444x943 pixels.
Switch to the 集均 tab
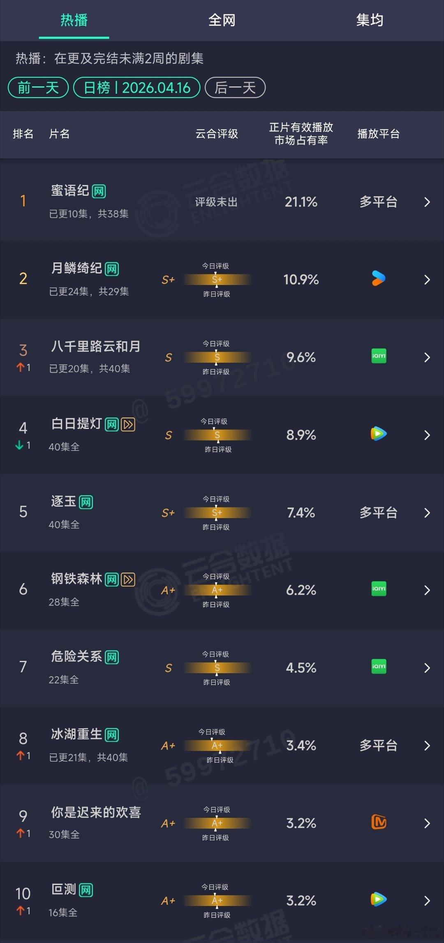pos(369,21)
